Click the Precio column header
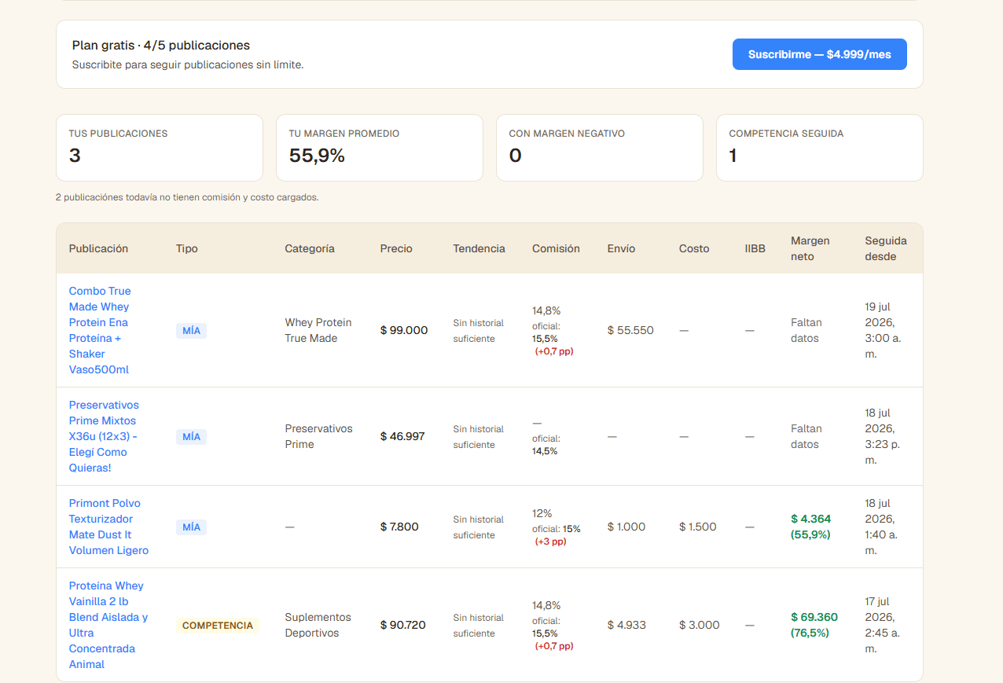Screen dimensions: 1003x683 (396, 248)
